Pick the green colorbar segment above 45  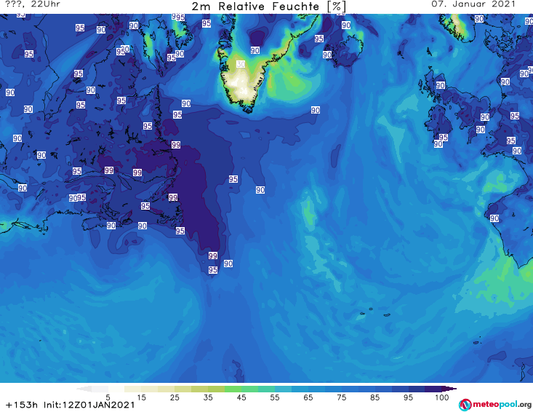tap(233, 389)
